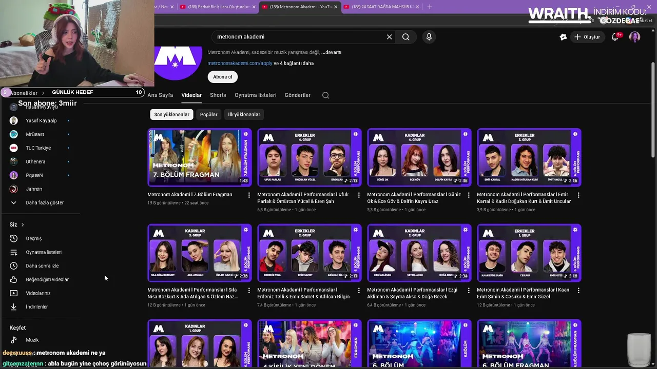Click the Metronom Akademi channel avatar
Viewport: 657px width, 369px height.
pos(178,63)
